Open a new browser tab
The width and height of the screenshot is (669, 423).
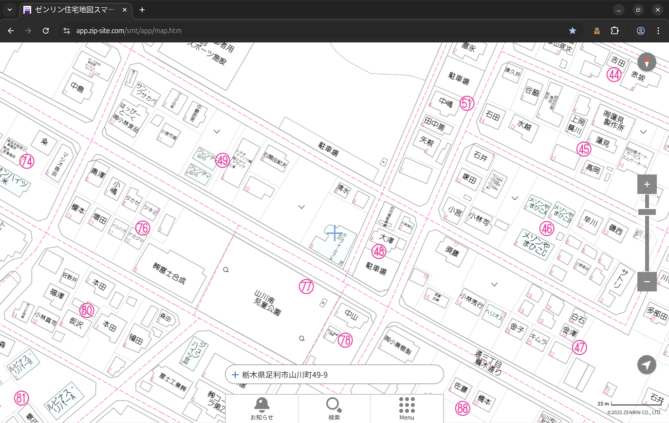pyautogui.click(x=142, y=10)
